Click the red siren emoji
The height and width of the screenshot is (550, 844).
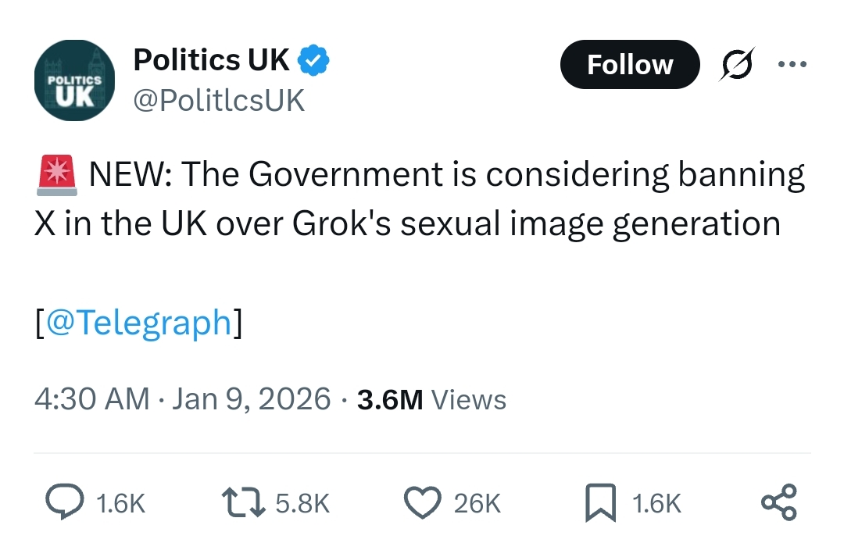coord(56,173)
